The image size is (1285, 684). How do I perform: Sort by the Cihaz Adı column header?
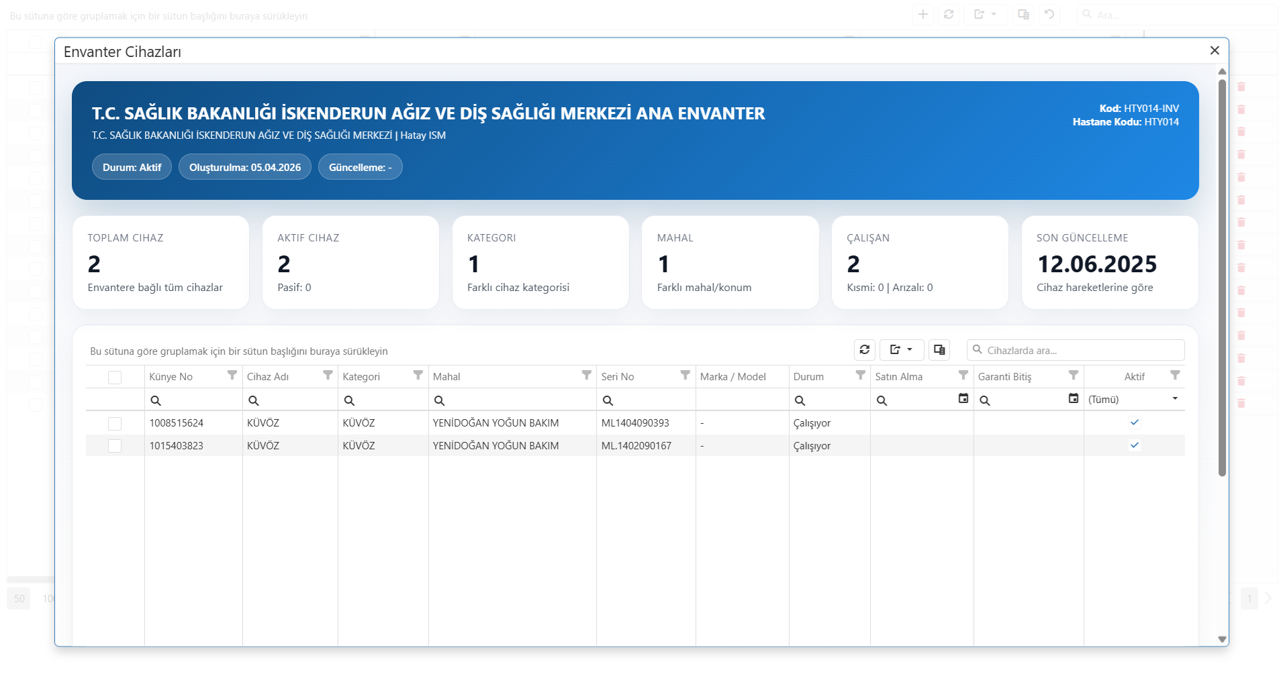pos(268,377)
